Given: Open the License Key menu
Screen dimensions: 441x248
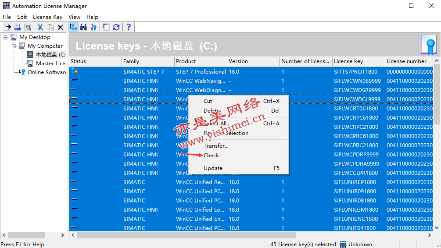Looking at the screenshot, I should (47, 17).
